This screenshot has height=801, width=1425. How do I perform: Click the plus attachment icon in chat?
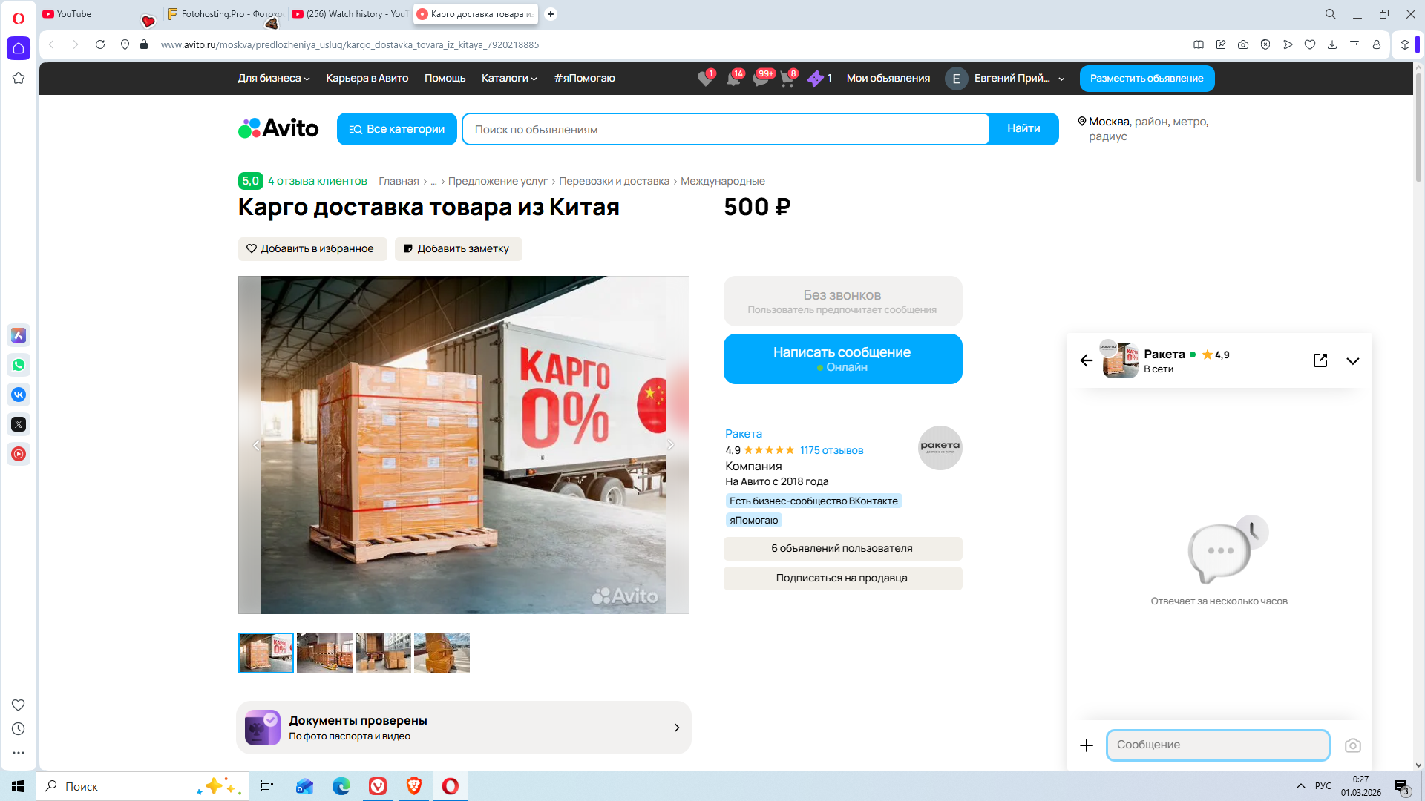click(1086, 745)
